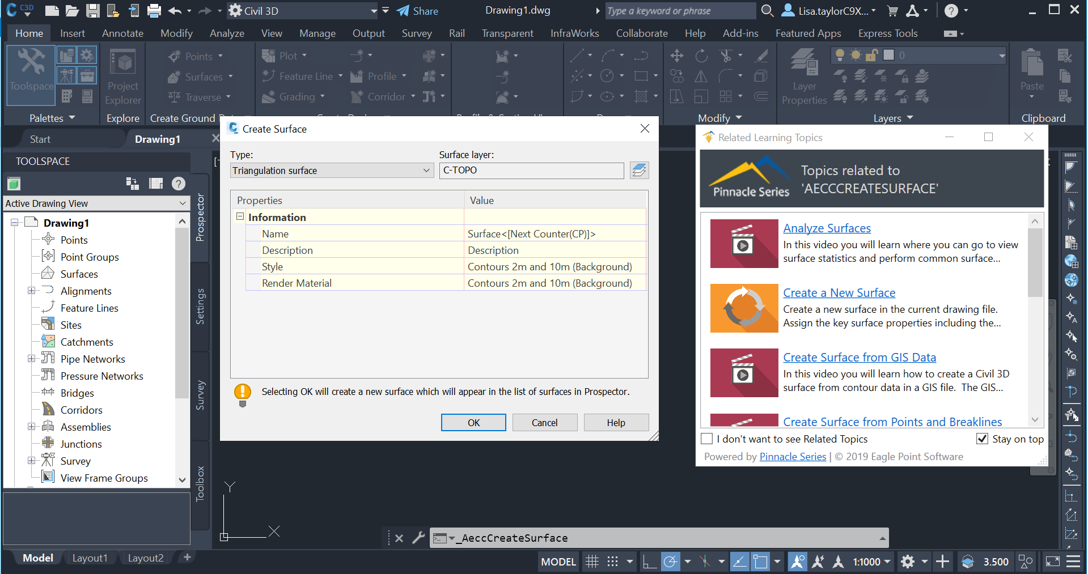Click the Analyze Surfaces video thumbnail
1088x574 pixels.
pos(744,244)
